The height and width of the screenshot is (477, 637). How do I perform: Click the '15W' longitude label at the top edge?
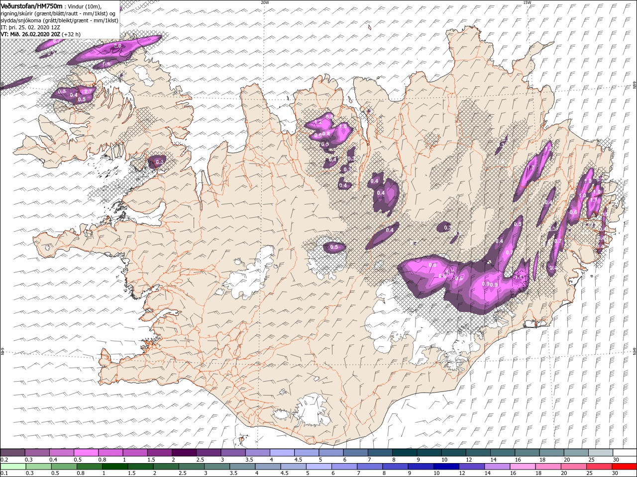pyautogui.click(x=527, y=2)
